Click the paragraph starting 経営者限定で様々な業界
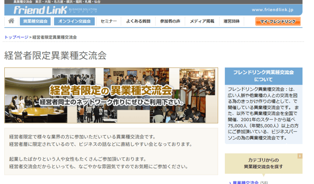The width and height of the screenshot is (314, 184). (101, 141)
